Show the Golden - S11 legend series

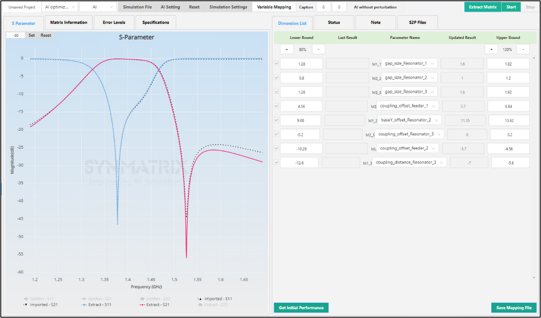click(x=27, y=299)
